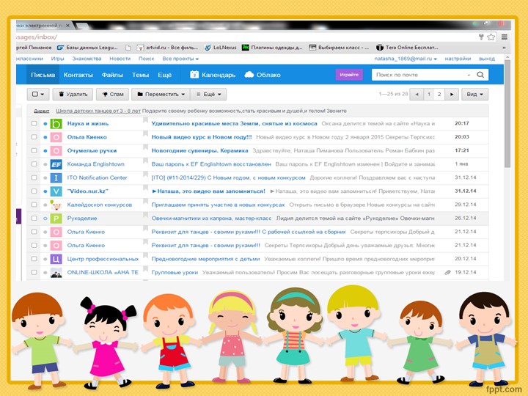The image size is (528, 396).
Task: Switch to the Контакты tab
Action: click(x=78, y=75)
